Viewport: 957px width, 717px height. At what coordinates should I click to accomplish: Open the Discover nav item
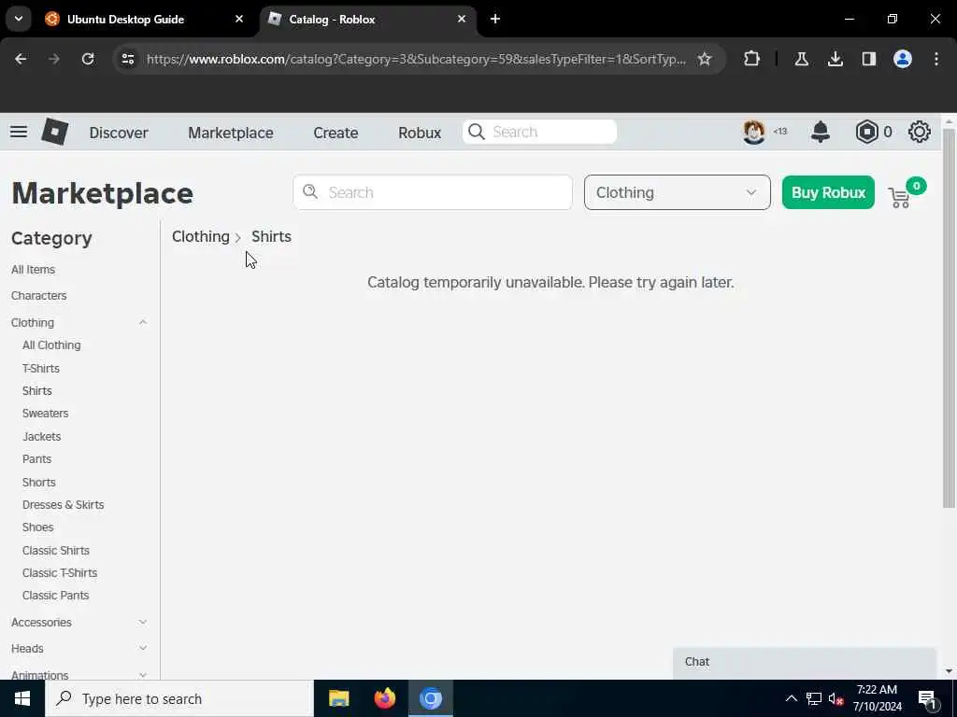coord(119,133)
